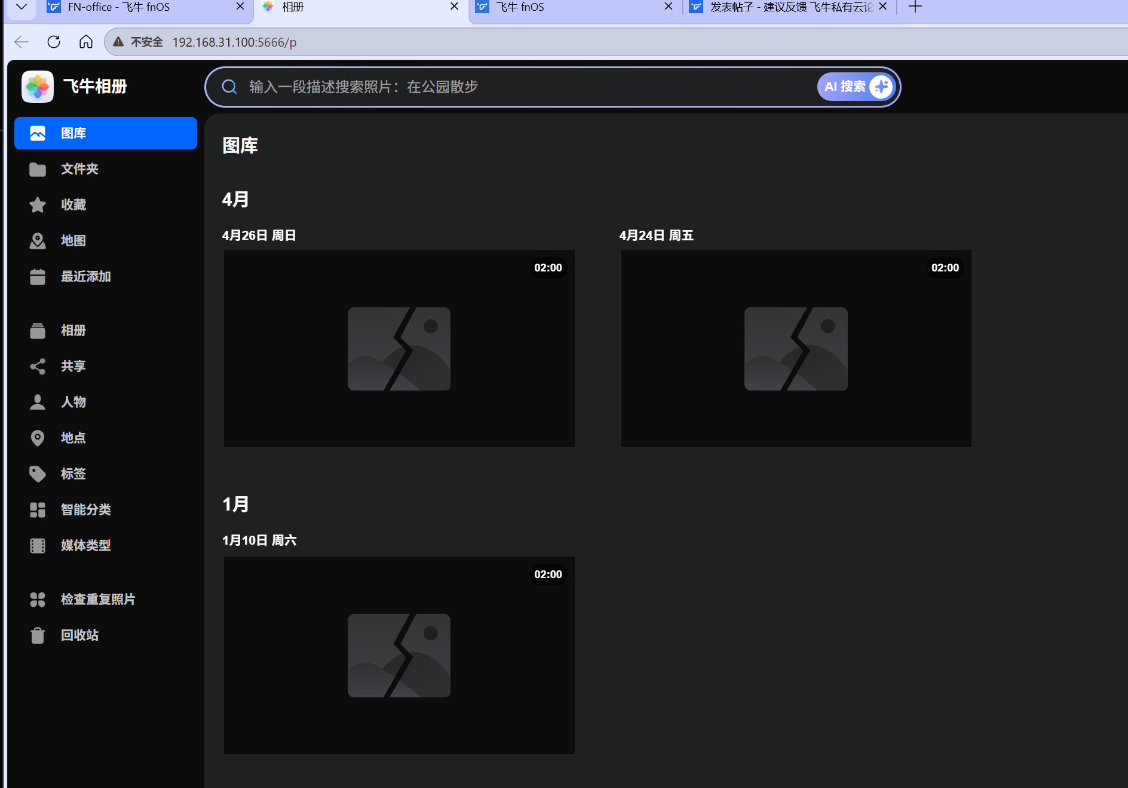Click the 相册 albums stack icon
1128x788 pixels.
pos(38,331)
